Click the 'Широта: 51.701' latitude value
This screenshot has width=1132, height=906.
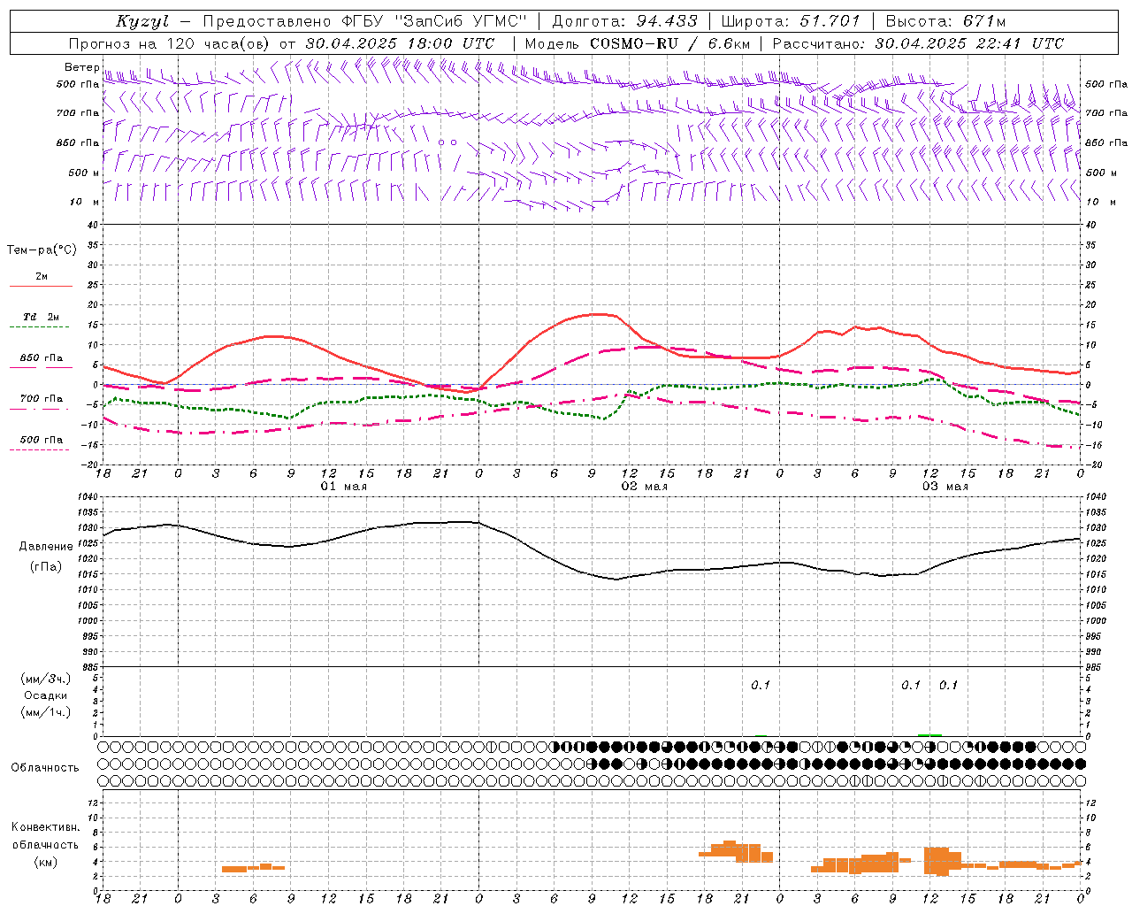click(791, 21)
